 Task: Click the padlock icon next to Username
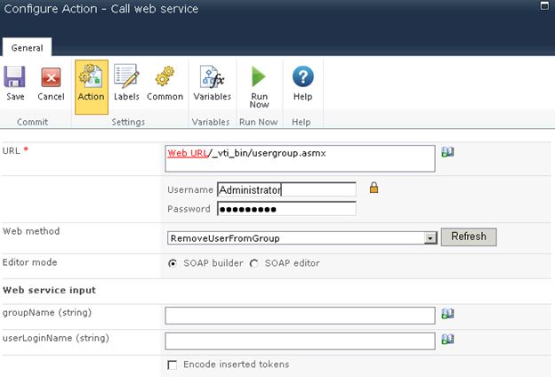[374, 188]
